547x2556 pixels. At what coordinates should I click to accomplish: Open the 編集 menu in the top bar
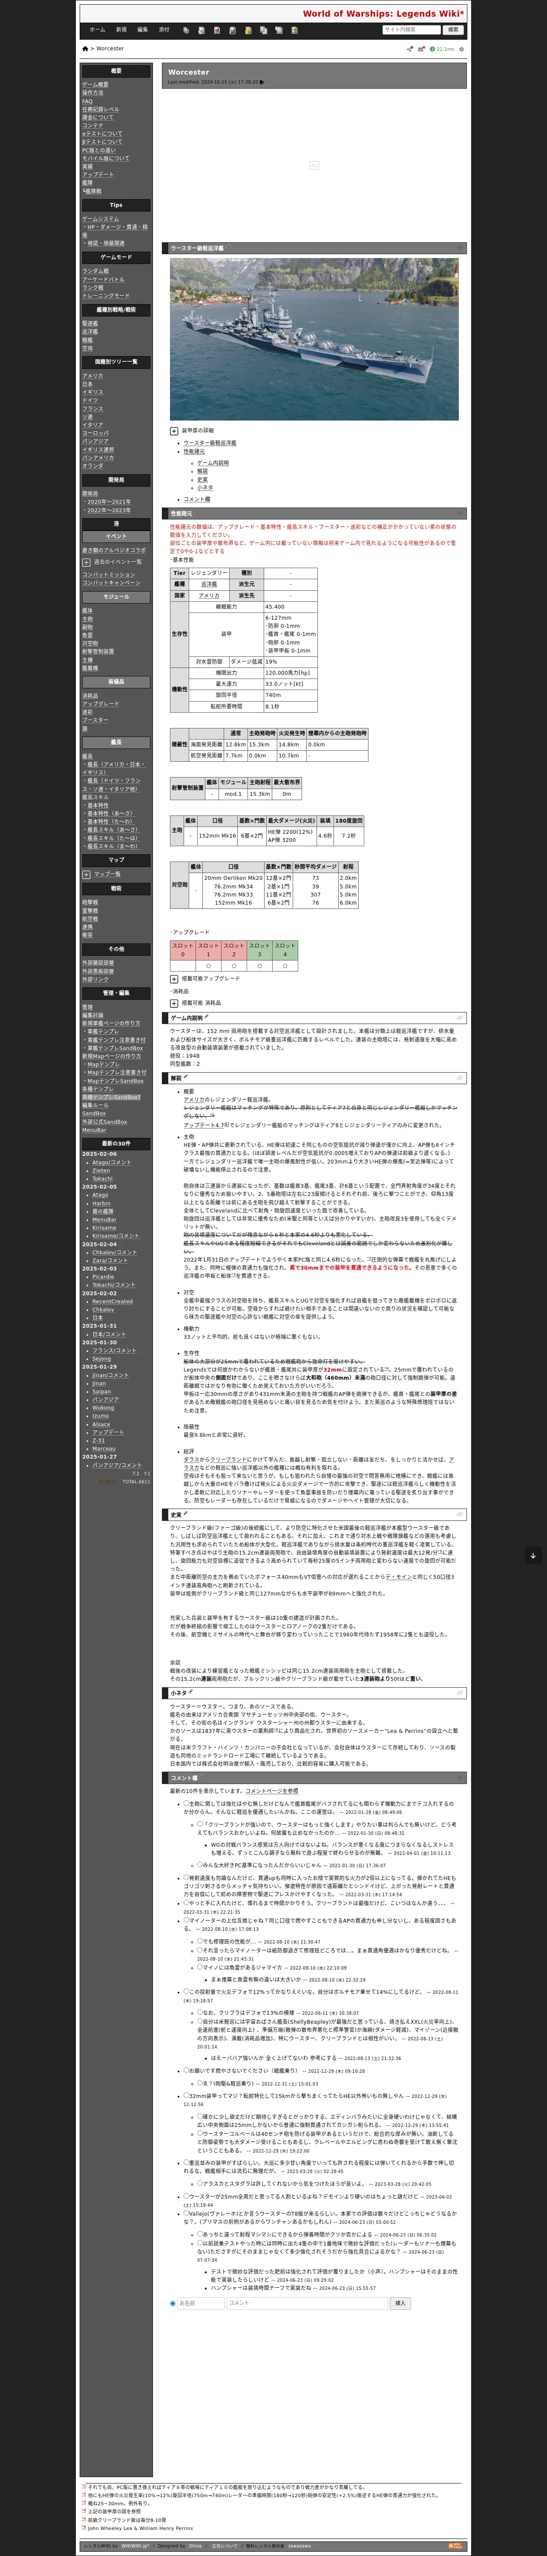(x=143, y=30)
